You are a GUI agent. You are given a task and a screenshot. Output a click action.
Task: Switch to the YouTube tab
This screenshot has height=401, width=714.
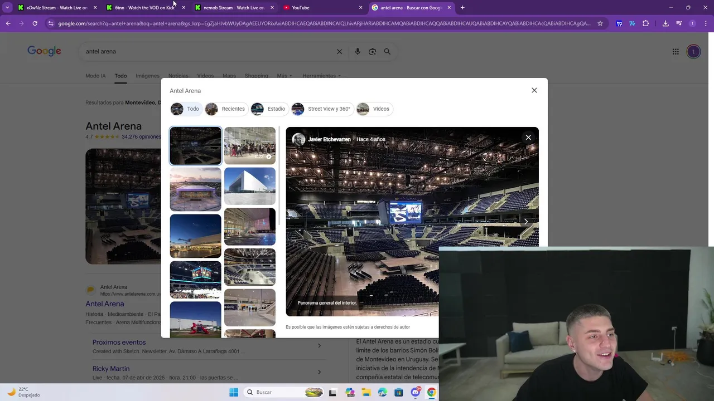point(322,7)
